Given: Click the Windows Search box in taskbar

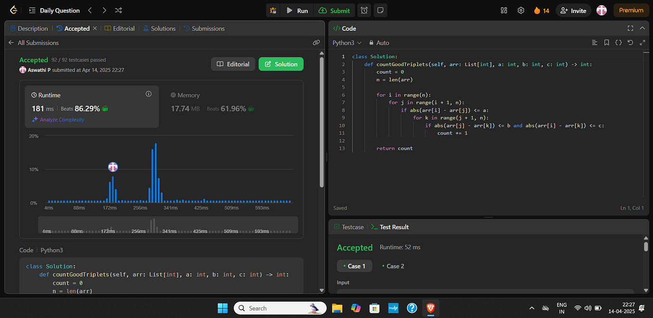Looking at the screenshot, I should (x=279, y=308).
